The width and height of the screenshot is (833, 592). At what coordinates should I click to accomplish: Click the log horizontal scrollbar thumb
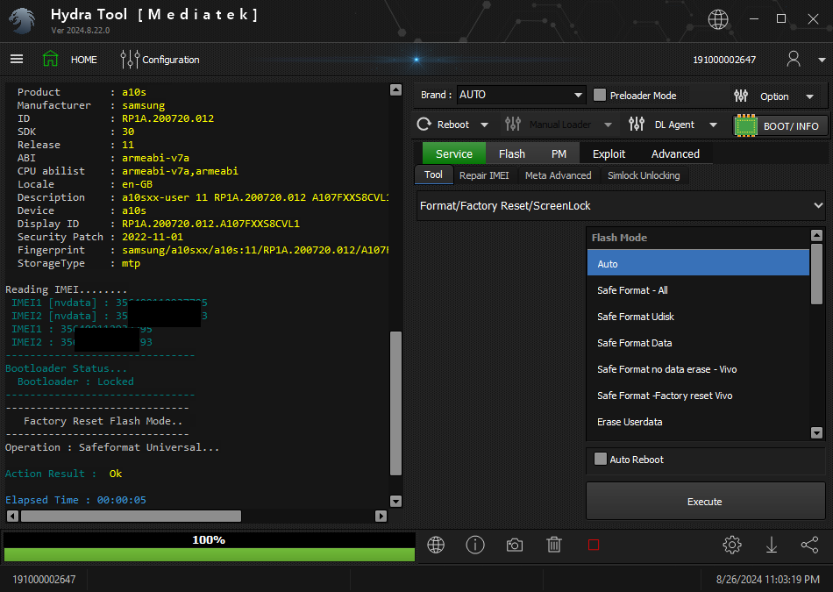[x=131, y=516]
